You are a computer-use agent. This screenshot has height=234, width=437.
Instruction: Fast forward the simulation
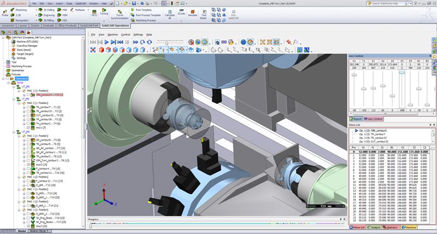click(x=135, y=42)
